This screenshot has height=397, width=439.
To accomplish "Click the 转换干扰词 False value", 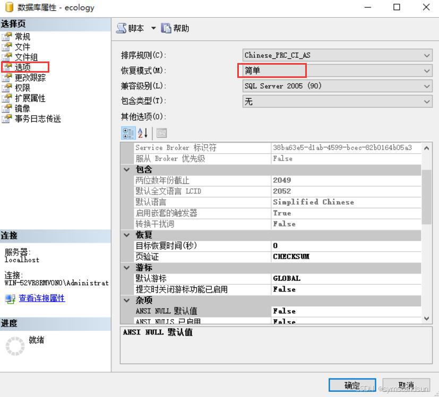I will coord(346,224).
